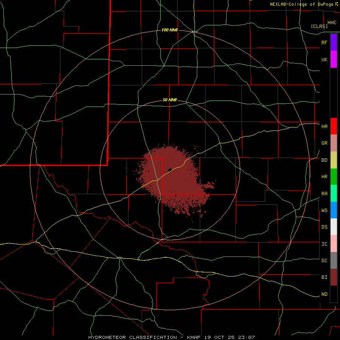Click the RF purple color swatch

[334, 42]
